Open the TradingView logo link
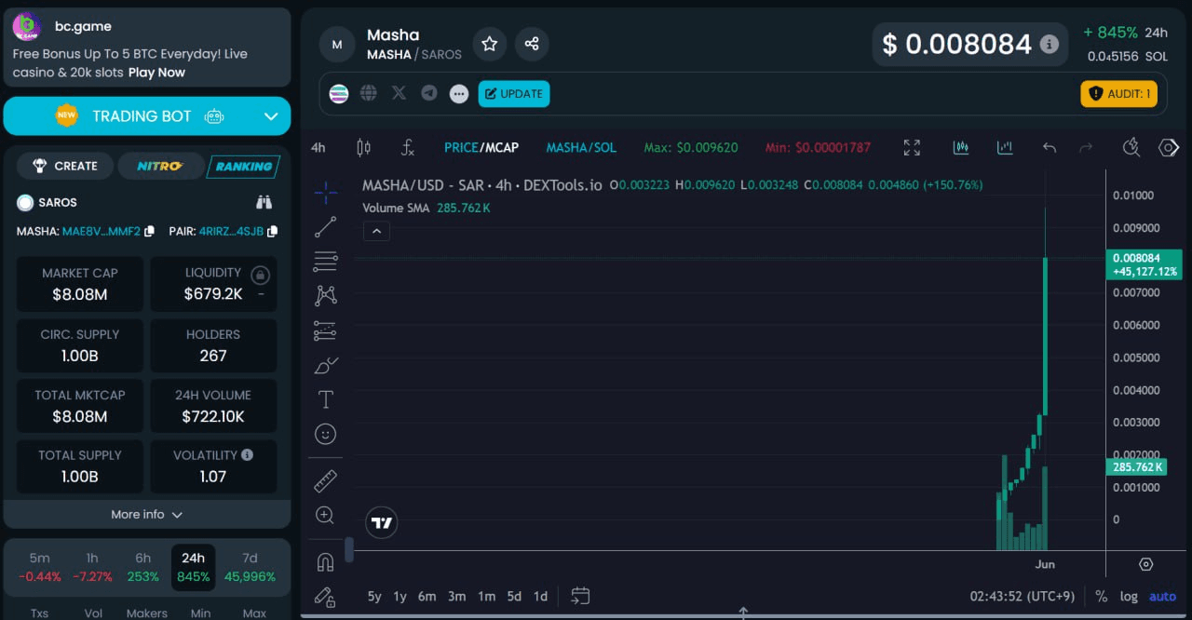The height and width of the screenshot is (620, 1192). pos(382,523)
